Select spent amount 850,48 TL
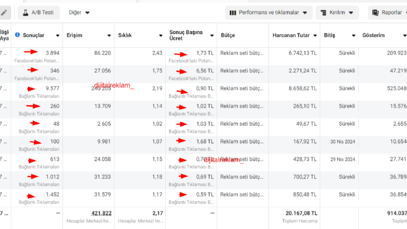 click(305, 195)
